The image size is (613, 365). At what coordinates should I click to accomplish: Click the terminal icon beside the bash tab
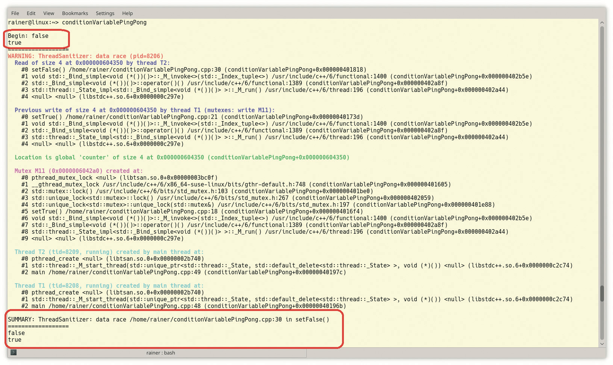click(x=14, y=352)
